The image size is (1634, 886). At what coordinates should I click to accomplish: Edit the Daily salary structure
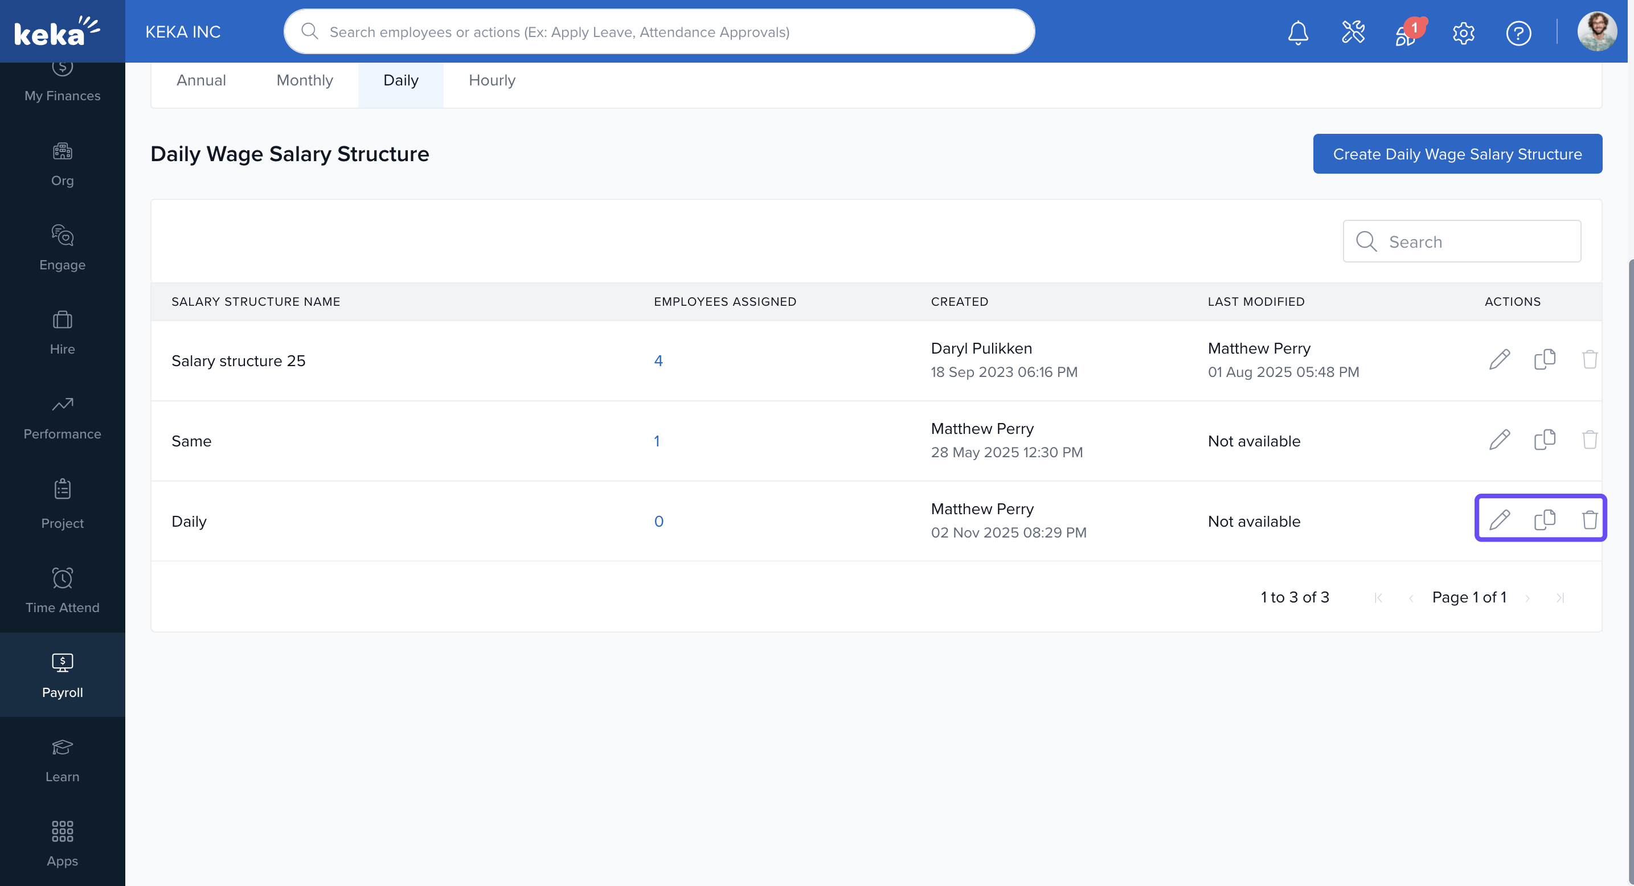[1499, 520]
